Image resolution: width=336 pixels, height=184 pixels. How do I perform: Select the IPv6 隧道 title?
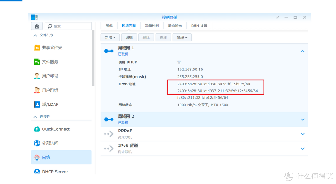pos(128,146)
